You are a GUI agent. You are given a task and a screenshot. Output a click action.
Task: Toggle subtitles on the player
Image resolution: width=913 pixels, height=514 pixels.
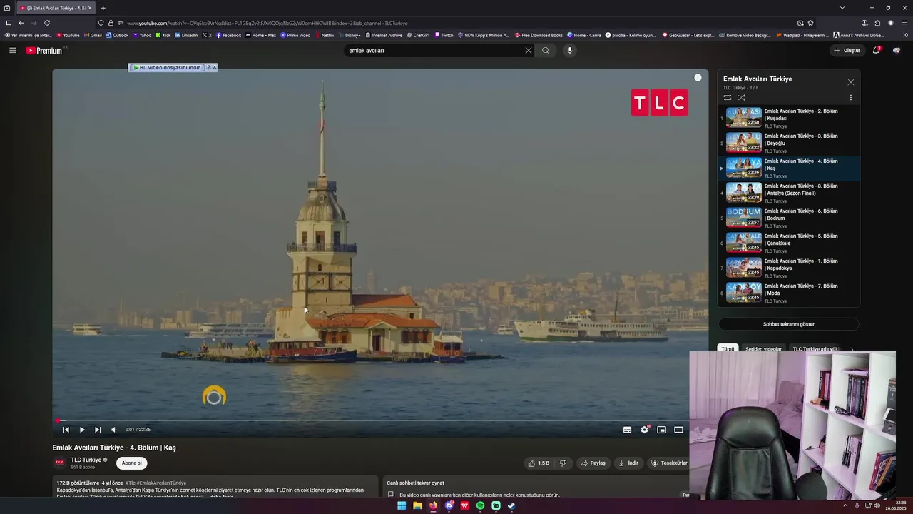627,430
